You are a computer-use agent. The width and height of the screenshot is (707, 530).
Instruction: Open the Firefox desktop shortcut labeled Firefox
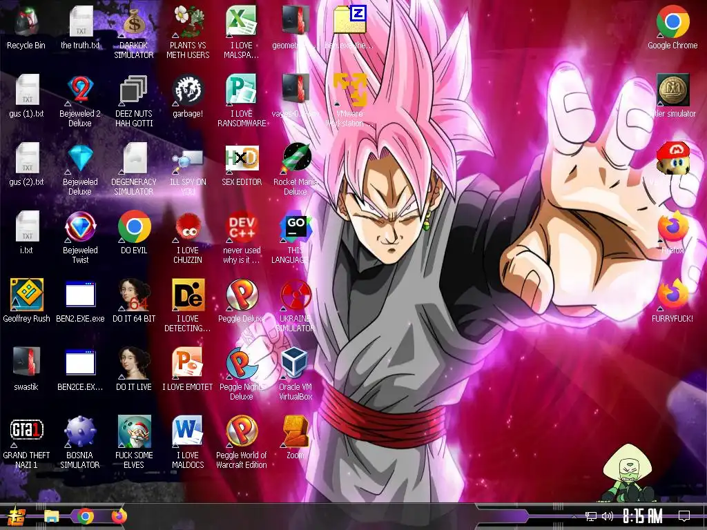tap(672, 233)
